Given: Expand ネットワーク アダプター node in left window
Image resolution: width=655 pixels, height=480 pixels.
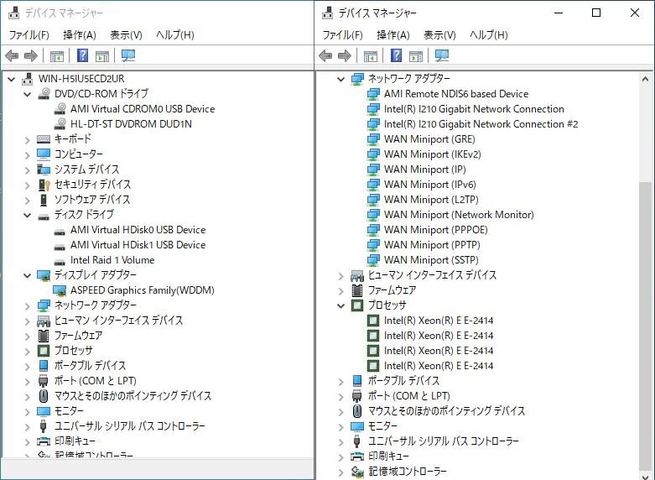Looking at the screenshot, I should tap(27, 305).
